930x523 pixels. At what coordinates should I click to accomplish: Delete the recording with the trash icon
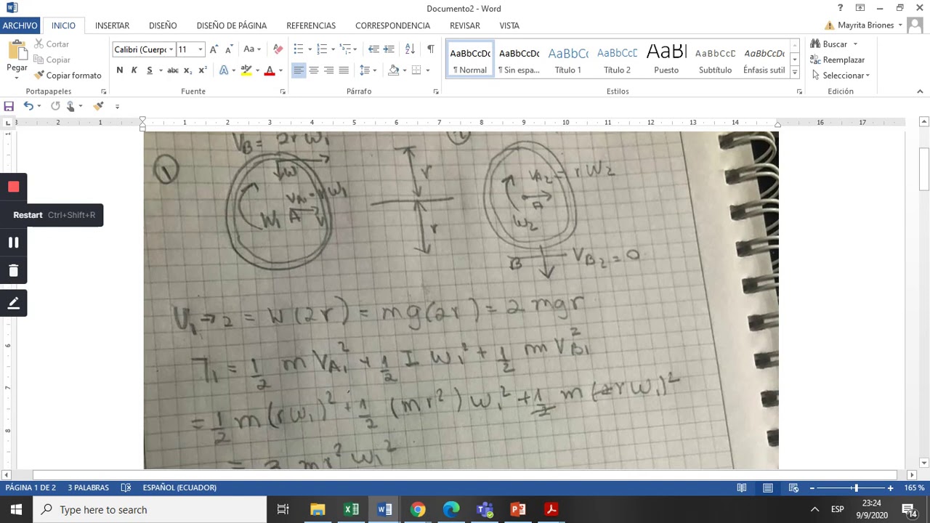13,271
